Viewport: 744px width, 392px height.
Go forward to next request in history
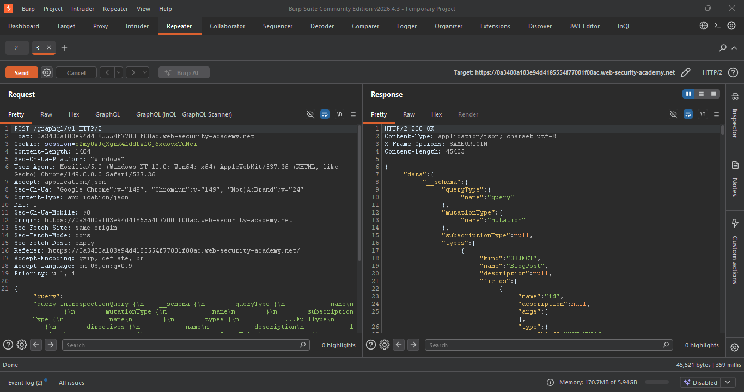[x=133, y=72]
